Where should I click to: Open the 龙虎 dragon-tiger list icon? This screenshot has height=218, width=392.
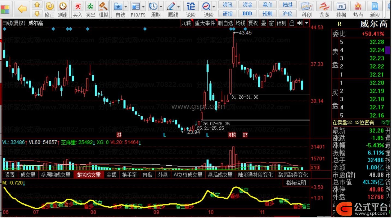324,9
